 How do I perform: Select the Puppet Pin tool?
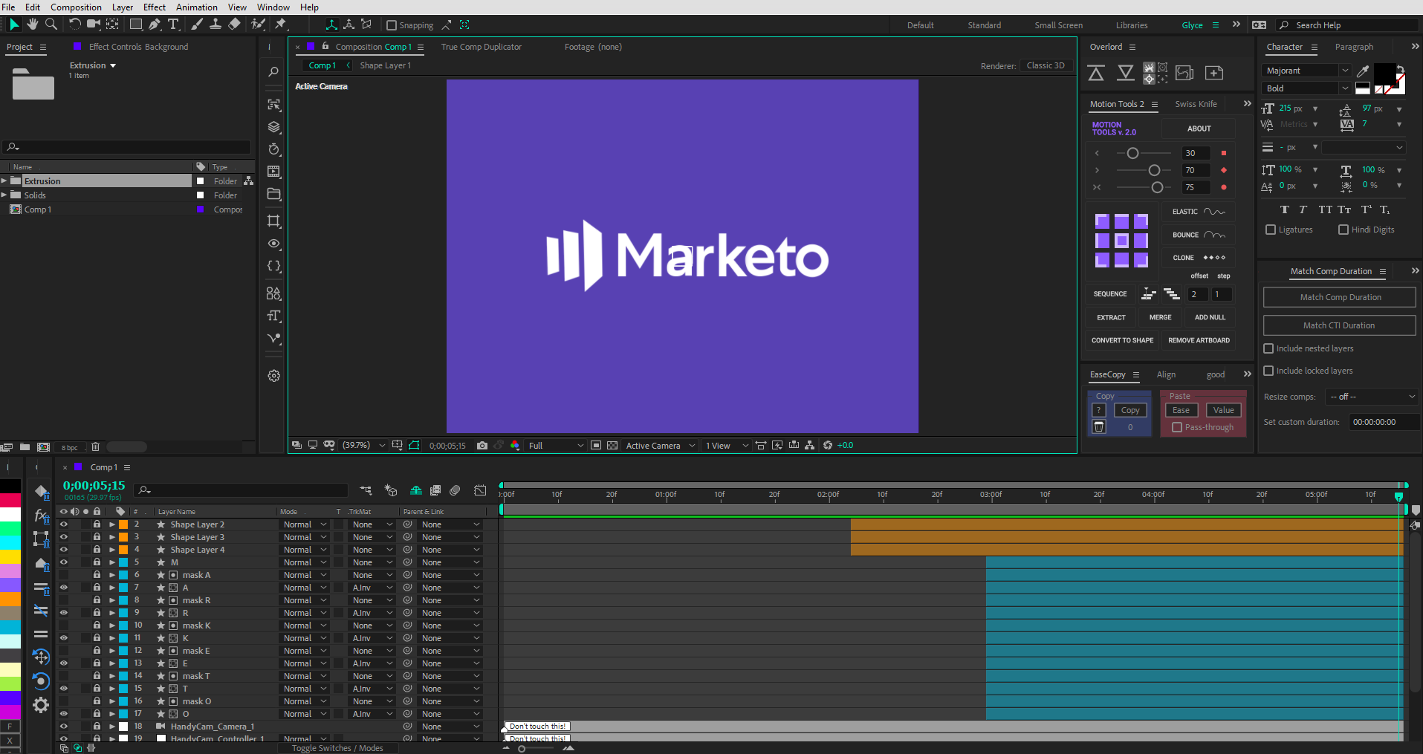[281, 25]
